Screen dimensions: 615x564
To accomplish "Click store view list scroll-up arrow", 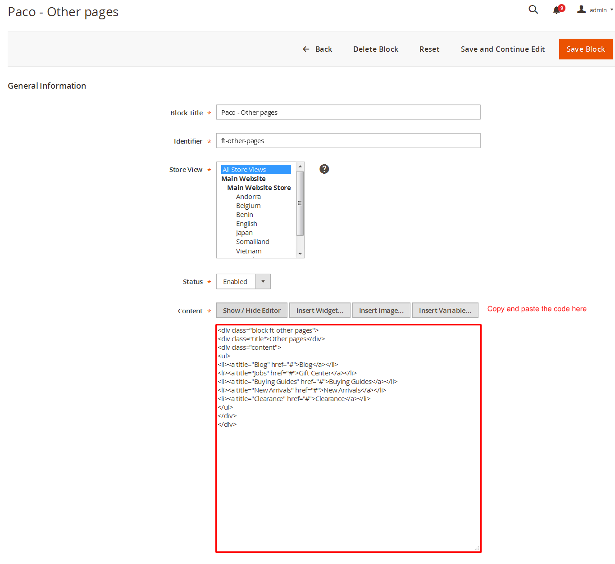I will pyautogui.click(x=300, y=167).
